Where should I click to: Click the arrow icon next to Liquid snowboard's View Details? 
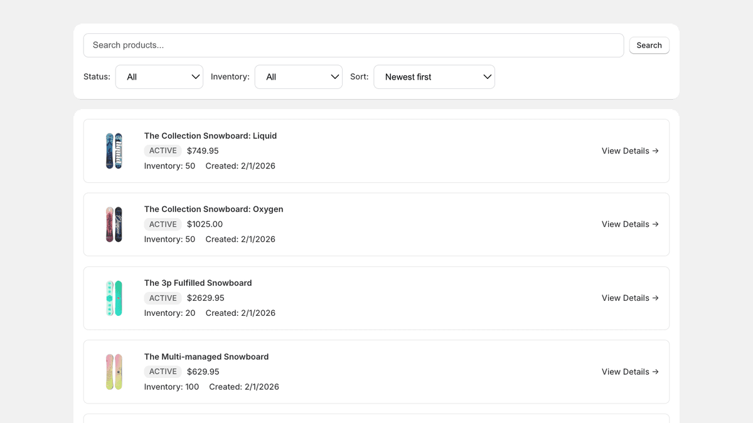656,150
